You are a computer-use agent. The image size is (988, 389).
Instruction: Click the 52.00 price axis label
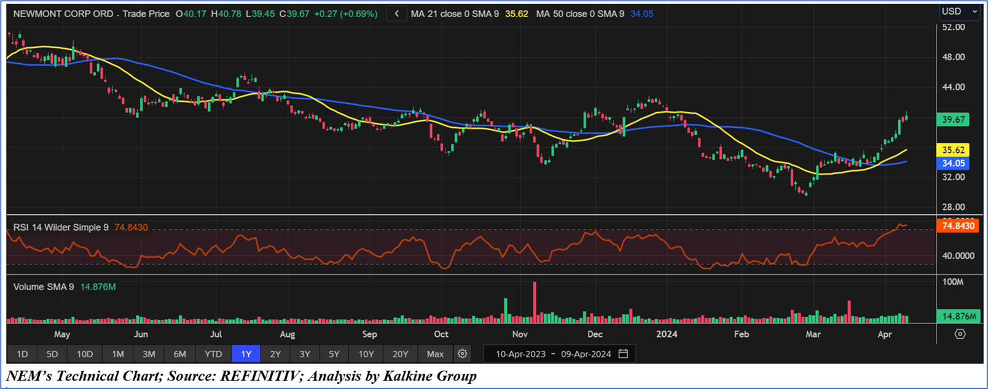954,27
